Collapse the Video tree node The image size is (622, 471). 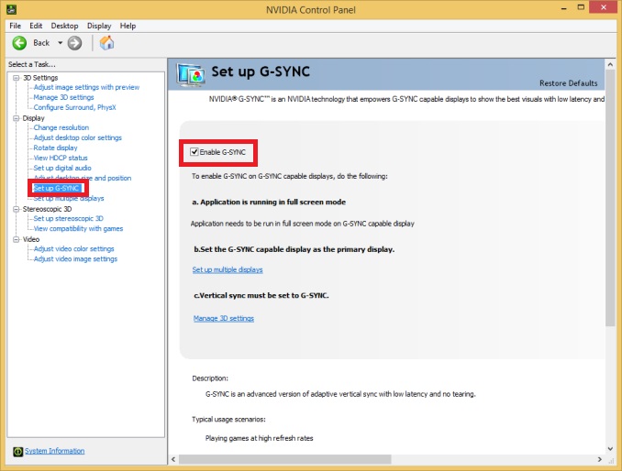tap(17, 239)
